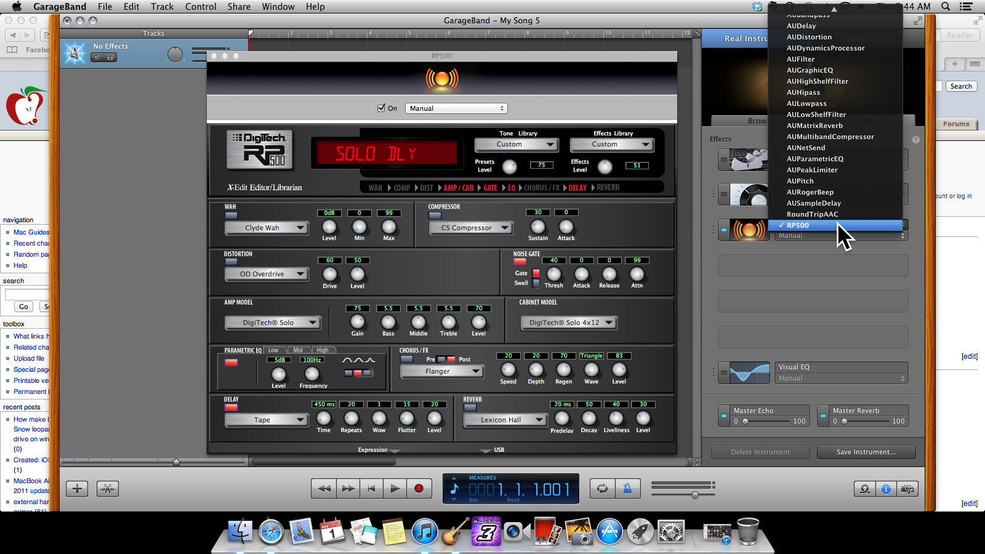Open the Manual preset dropdown in plugin header
This screenshot has width=985, height=554.
(x=456, y=108)
